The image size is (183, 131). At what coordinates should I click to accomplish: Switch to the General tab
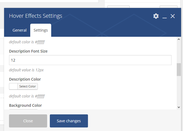point(20,30)
